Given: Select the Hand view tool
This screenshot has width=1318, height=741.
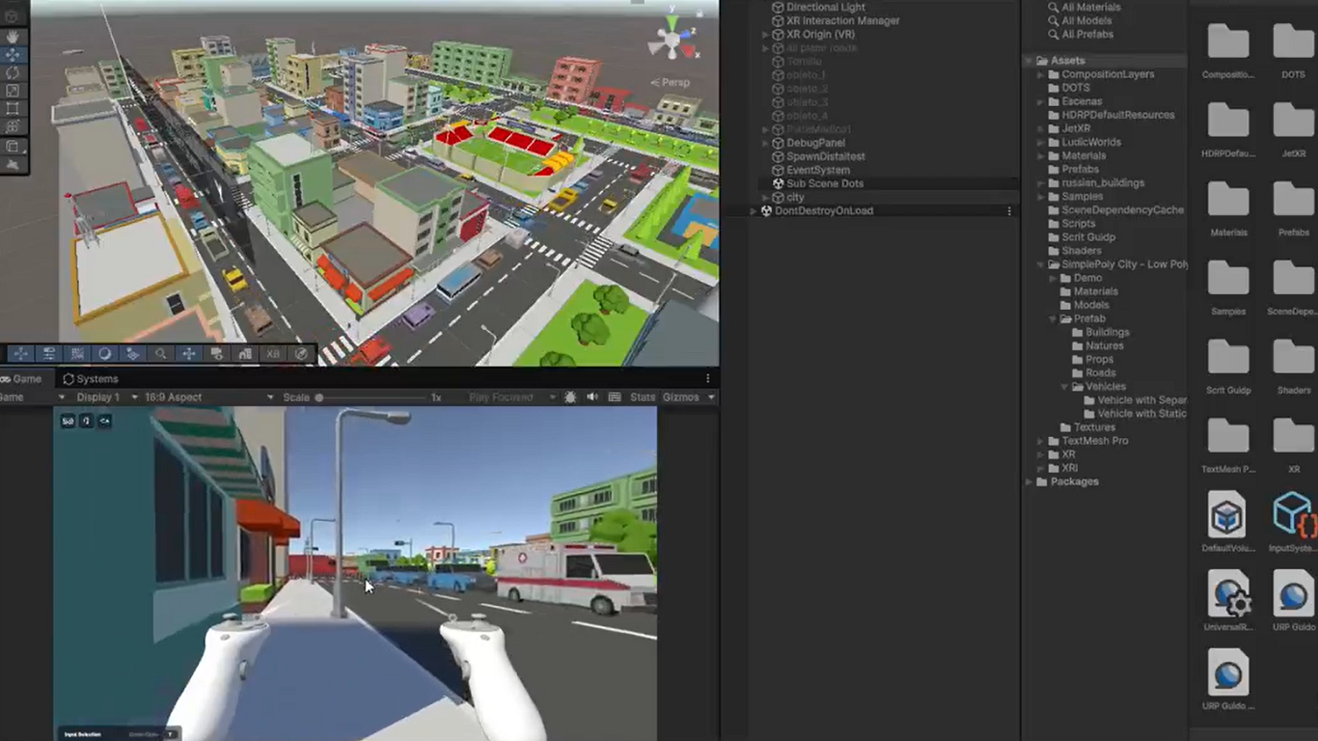Looking at the screenshot, I should (x=14, y=37).
